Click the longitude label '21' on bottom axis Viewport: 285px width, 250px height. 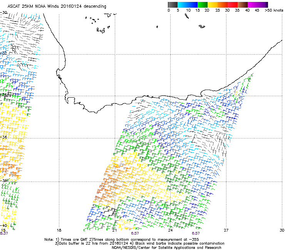[114, 230]
